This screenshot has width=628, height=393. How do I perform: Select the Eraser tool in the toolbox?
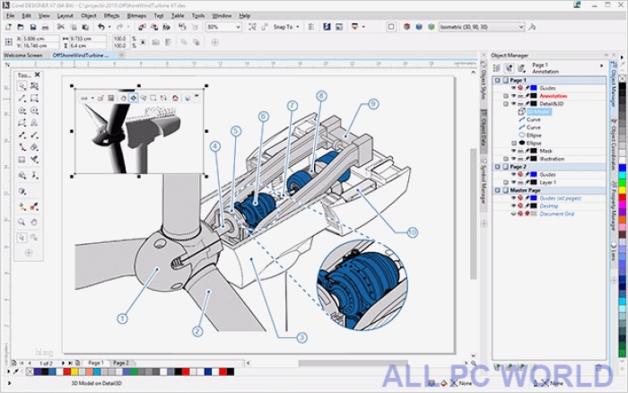tap(34, 147)
